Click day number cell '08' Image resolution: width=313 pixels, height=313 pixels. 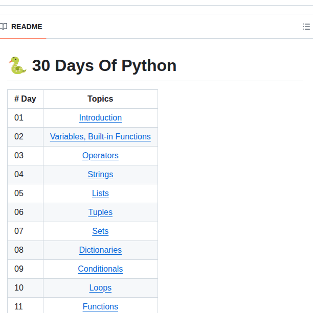tap(25, 250)
